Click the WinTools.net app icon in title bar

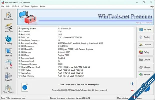3,2
